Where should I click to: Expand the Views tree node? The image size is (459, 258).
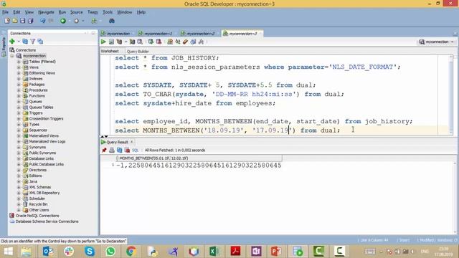pyautogui.click(x=19, y=67)
